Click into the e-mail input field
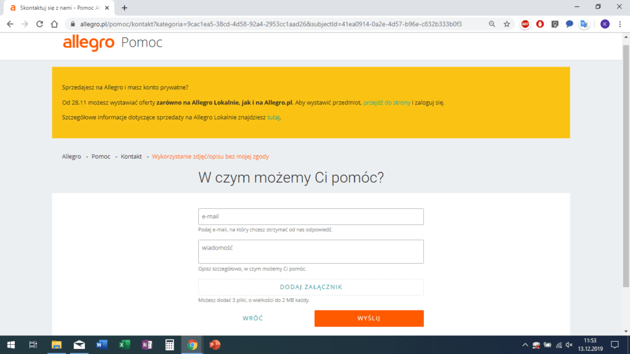Image resolution: width=630 pixels, height=354 pixels. [x=311, y=217]
